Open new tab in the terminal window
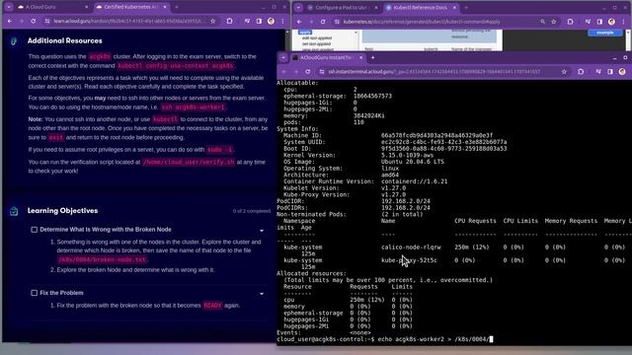The image size is (632, 355). click(372, 57)
